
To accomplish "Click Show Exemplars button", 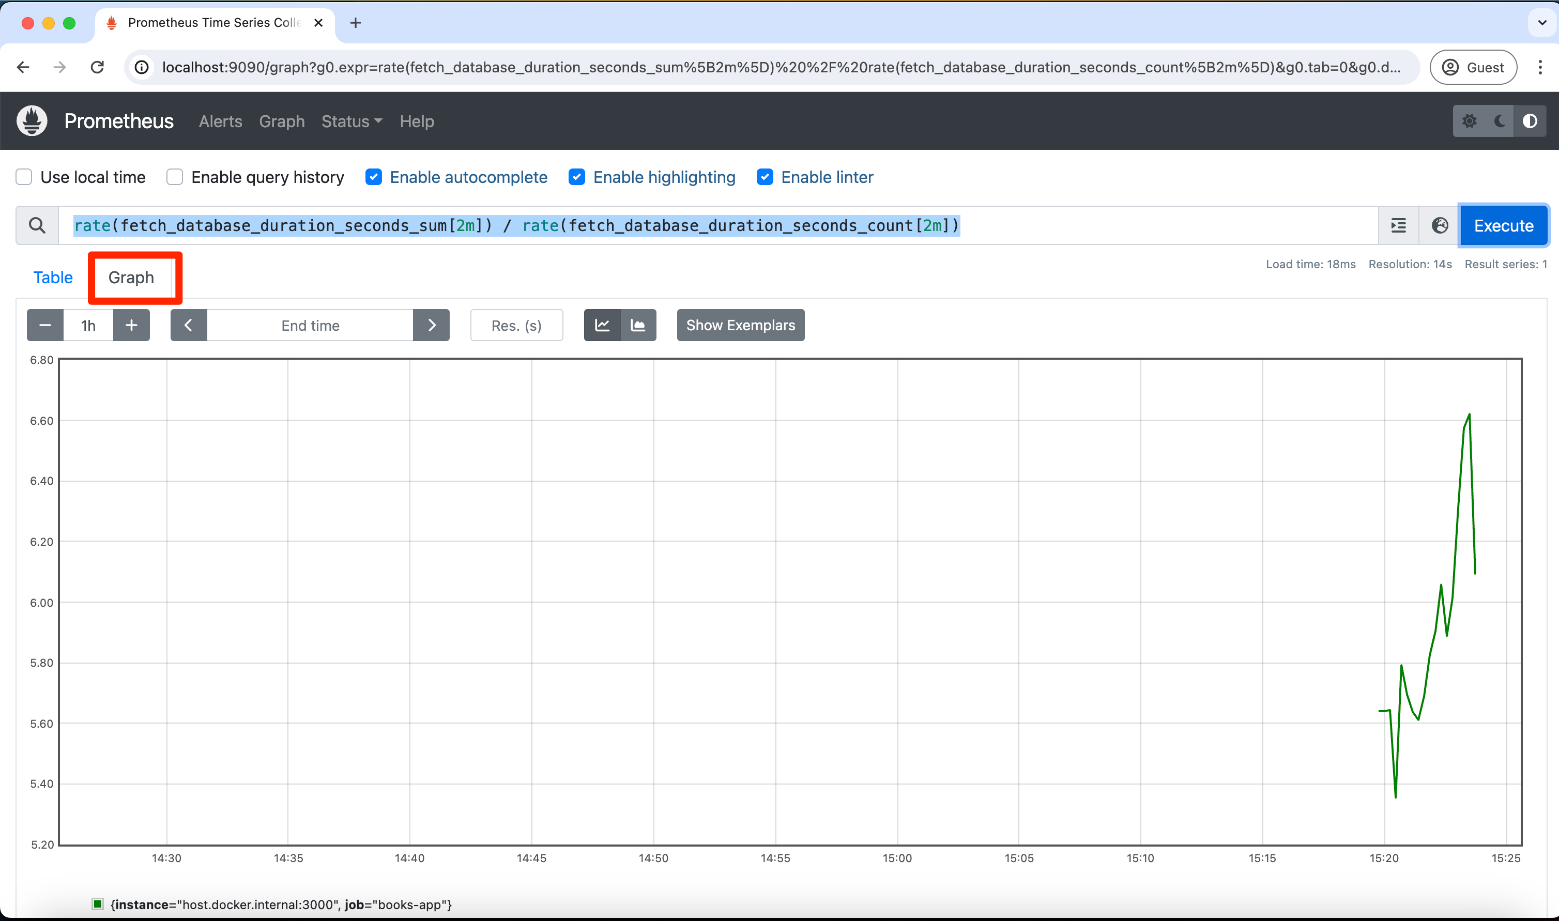I will click(x=740, y=325).
